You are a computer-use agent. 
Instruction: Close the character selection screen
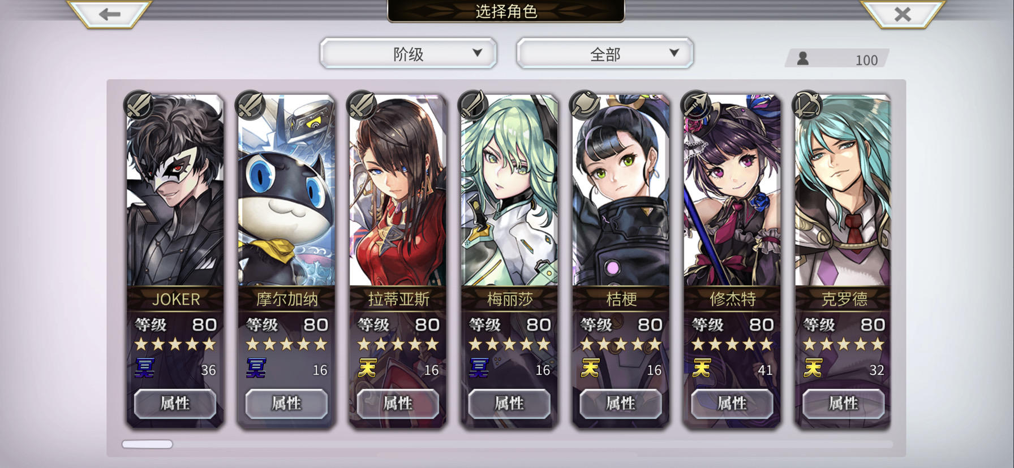[x=903, y=14]
